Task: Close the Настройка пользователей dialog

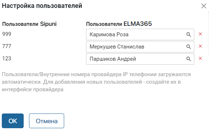Action: pos(204,6)
